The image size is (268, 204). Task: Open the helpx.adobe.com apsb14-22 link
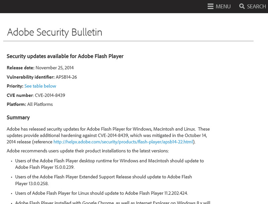pos(124,142)
